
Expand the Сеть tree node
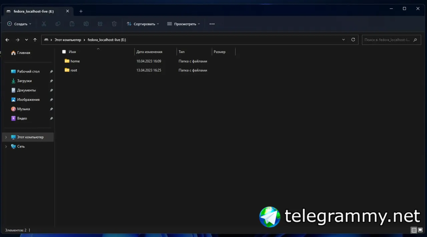click(x=6, y=147)
